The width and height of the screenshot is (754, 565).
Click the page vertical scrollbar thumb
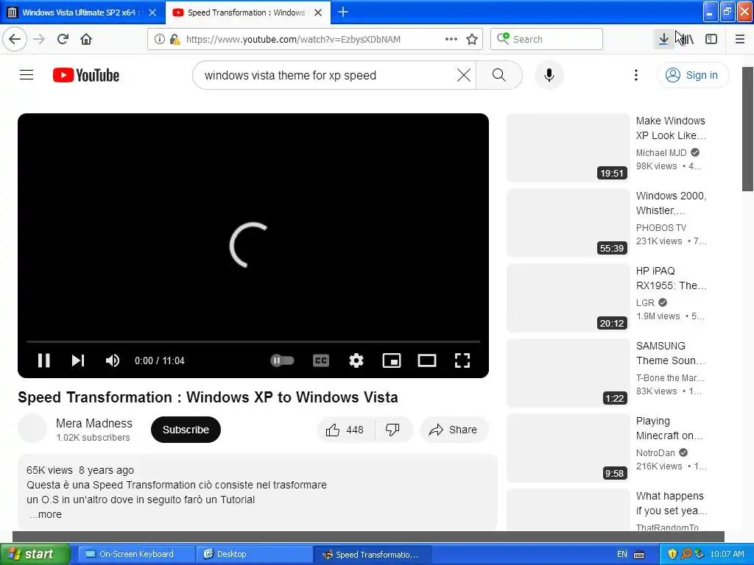tap(748, 129)
